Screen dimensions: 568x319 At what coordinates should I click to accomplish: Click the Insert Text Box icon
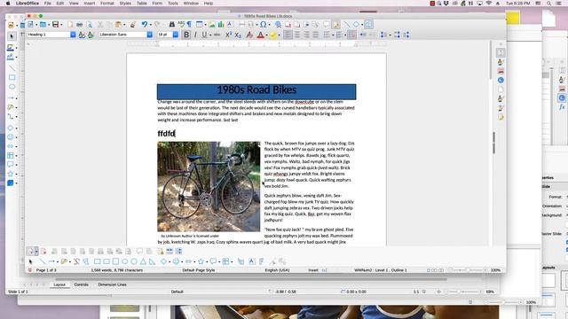[x=230, y=24]
